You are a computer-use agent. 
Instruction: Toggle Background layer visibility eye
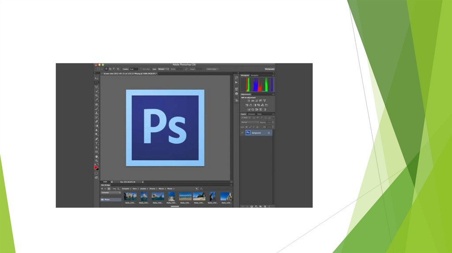pyautogui.click(x=242, y=133)
